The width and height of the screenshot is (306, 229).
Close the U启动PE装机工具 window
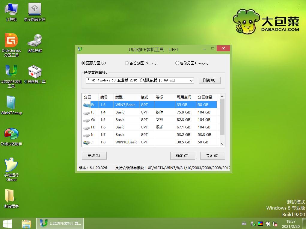(224, 48)
